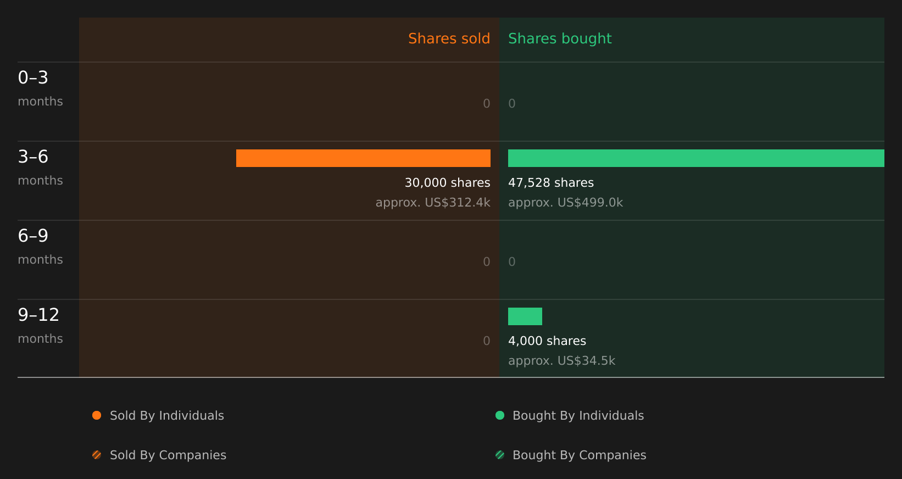Click the 6–9 months row label
The image size is (902, 479).
[40, 247]
